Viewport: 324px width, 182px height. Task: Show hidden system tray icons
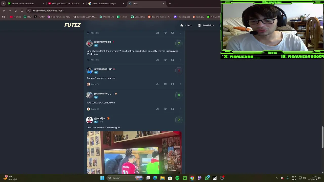tap(276, 178)
